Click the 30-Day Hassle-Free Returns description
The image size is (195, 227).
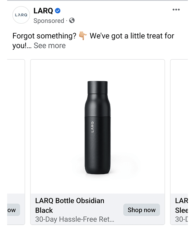(x=75, y=219)
